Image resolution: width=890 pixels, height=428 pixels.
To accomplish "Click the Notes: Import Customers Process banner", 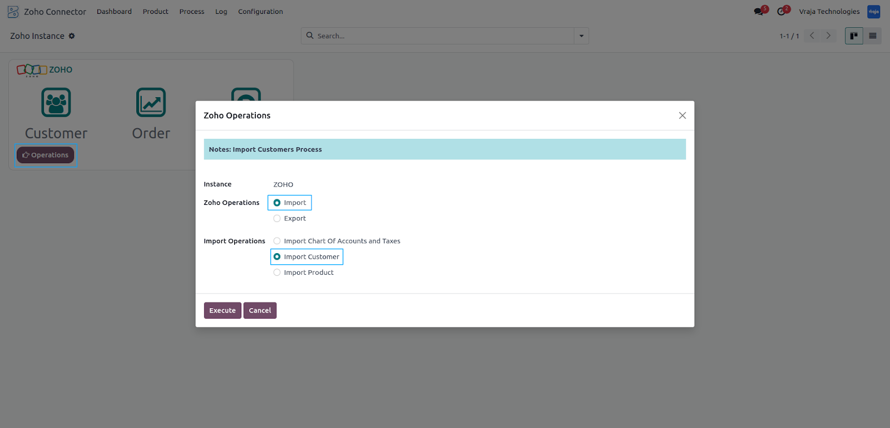I will pos(444,149).
